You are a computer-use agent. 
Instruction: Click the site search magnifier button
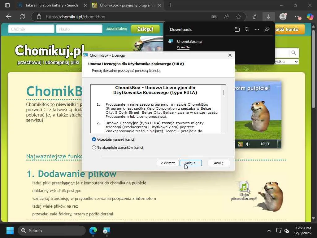[294, 53]
